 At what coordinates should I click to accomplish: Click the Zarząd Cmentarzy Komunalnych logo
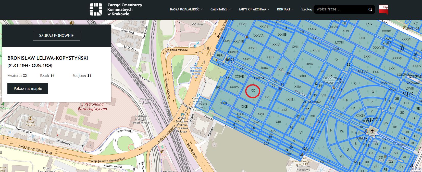coord(116,9)
